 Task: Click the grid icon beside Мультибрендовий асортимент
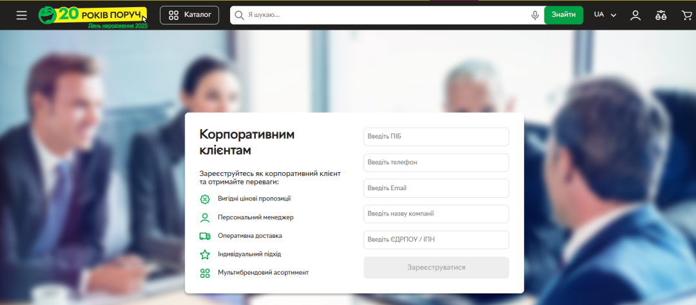point(205,273)
